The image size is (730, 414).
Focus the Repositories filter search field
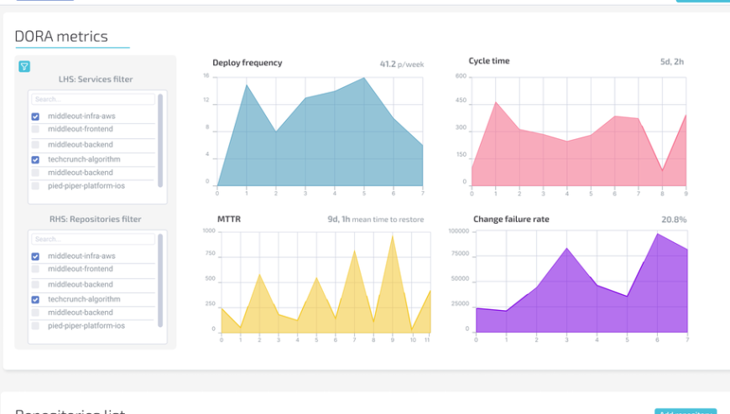point(93,239)
